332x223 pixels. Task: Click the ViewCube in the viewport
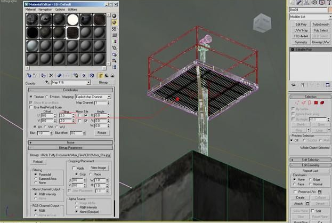pyautogui.click(x=262, y=23)
